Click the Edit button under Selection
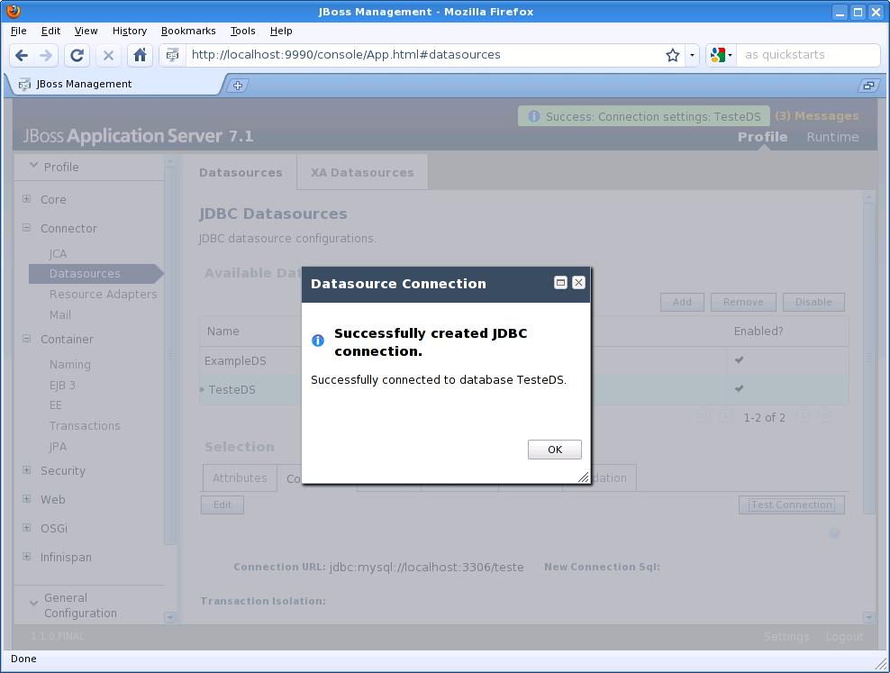This screenshot has width=890, height=673. click(x=222, y=505)
